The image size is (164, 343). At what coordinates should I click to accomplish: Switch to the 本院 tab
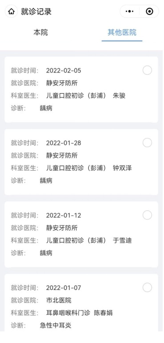[x=40, y=33]
